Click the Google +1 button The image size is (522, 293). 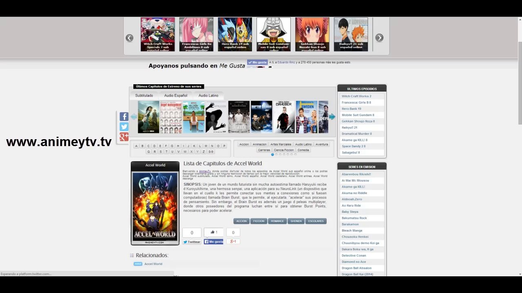click(x=233, y=241)
